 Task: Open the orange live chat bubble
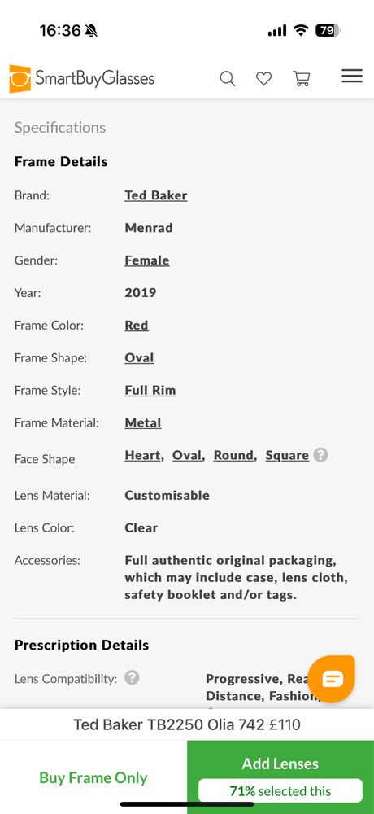[x=332, y=679]
